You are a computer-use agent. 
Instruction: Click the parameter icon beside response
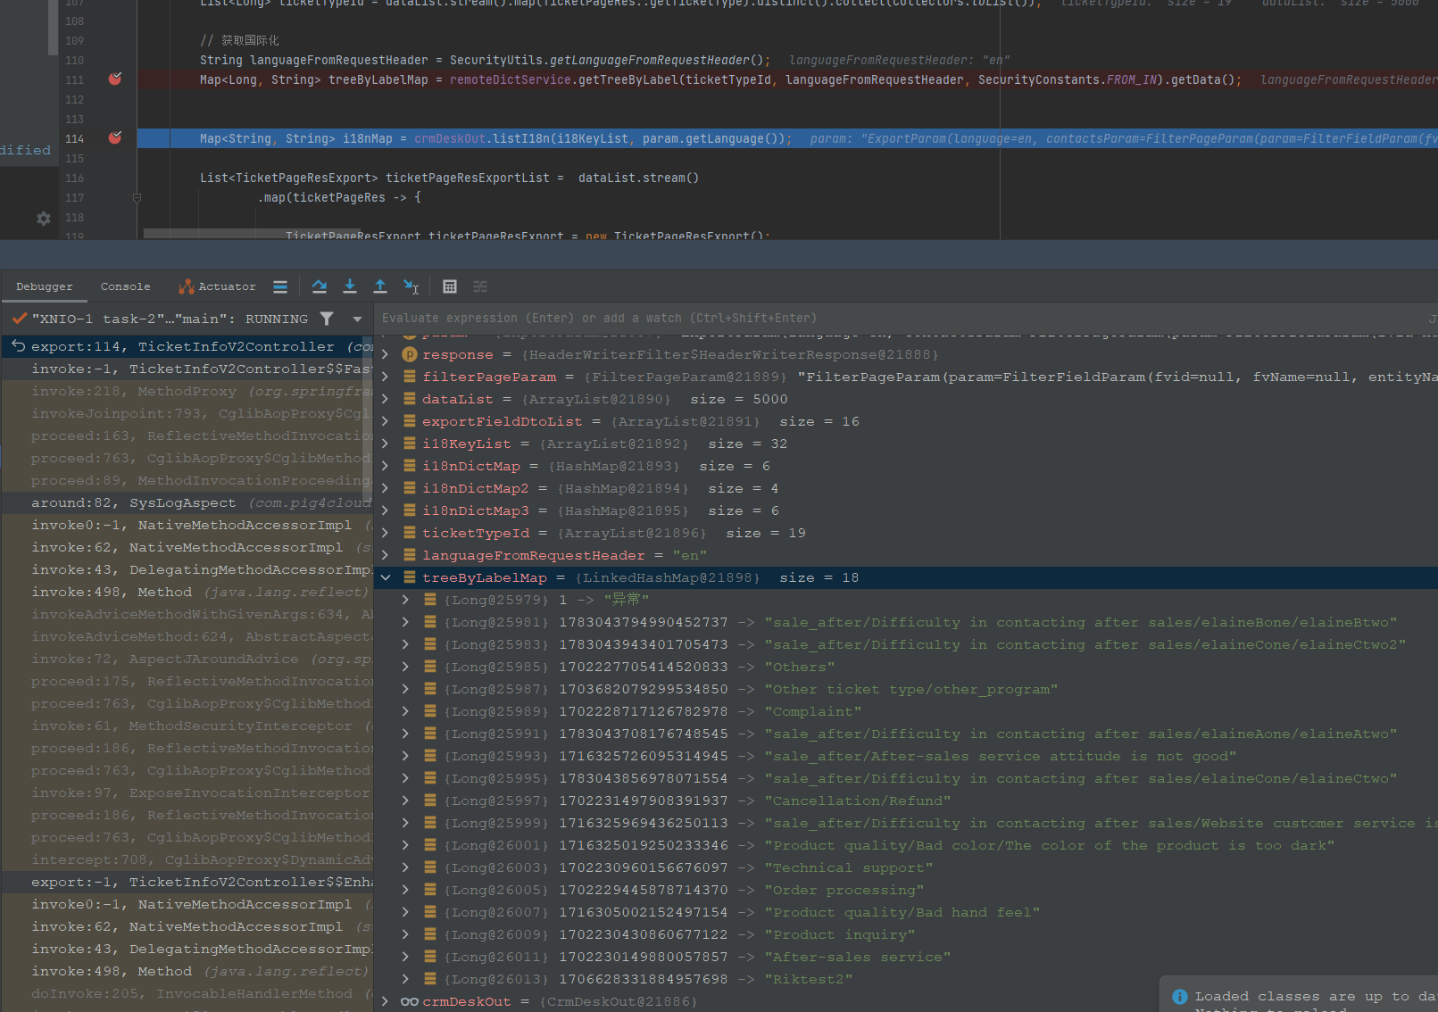click(x=410, y=354)
